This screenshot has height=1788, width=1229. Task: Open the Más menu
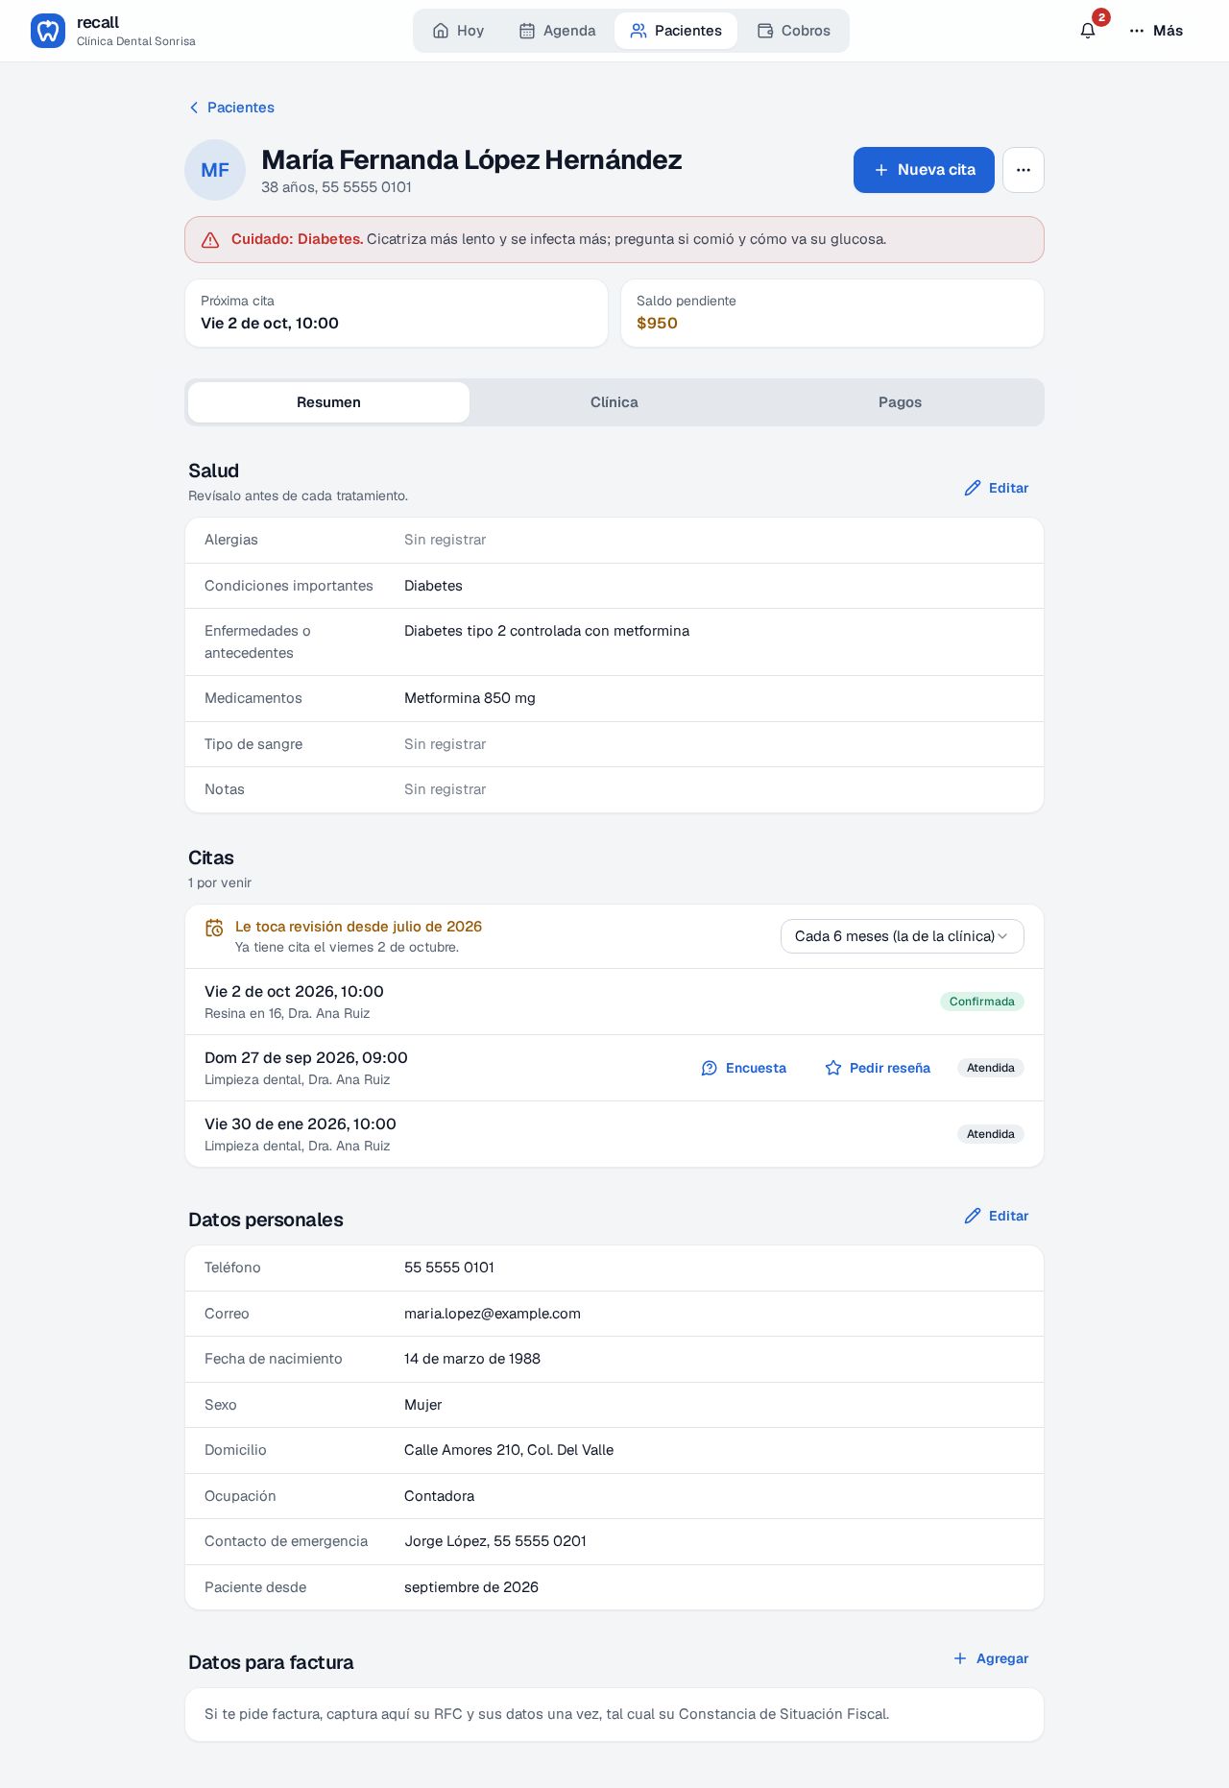[1156, 31]
